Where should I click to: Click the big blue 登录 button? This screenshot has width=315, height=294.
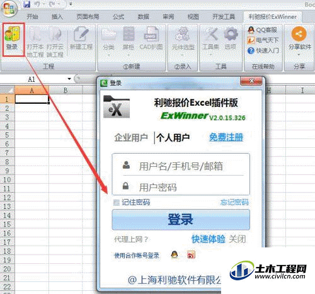181,220
